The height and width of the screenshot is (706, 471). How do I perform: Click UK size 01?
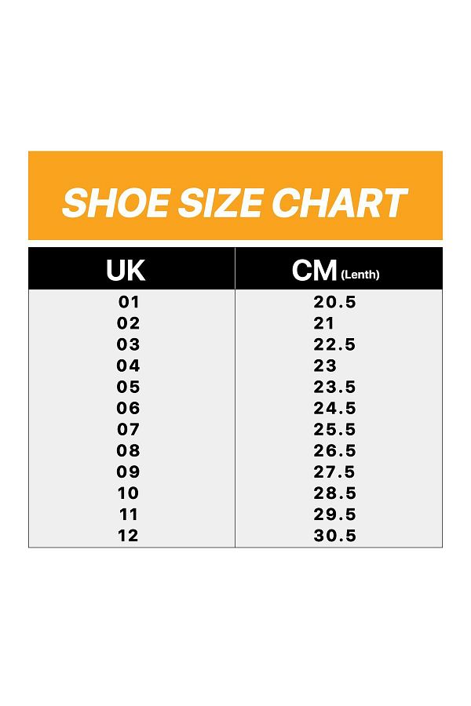coord(129,302)
